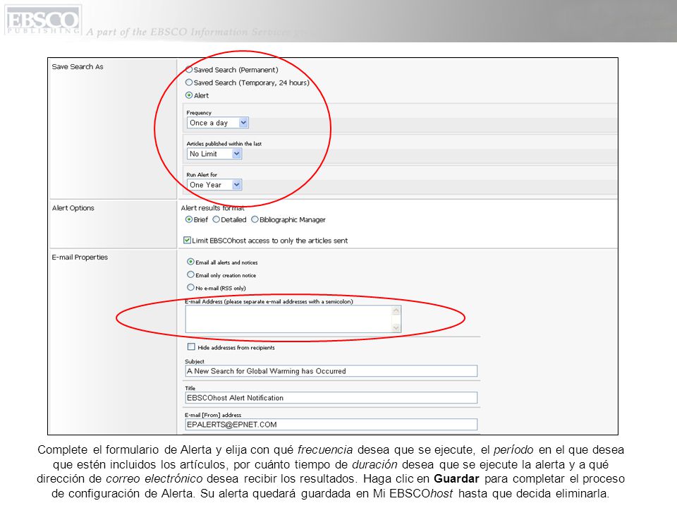Select the Alert radio button
Screen dimensions: 677x508
coord(189,95)
